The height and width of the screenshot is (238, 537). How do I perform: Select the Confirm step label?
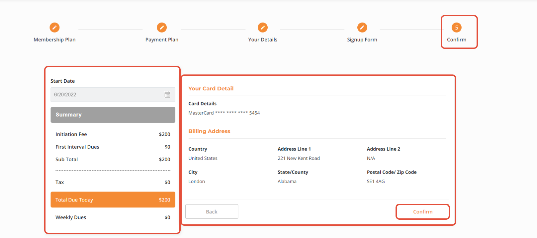pyautogui.click(x=457, y=40)
